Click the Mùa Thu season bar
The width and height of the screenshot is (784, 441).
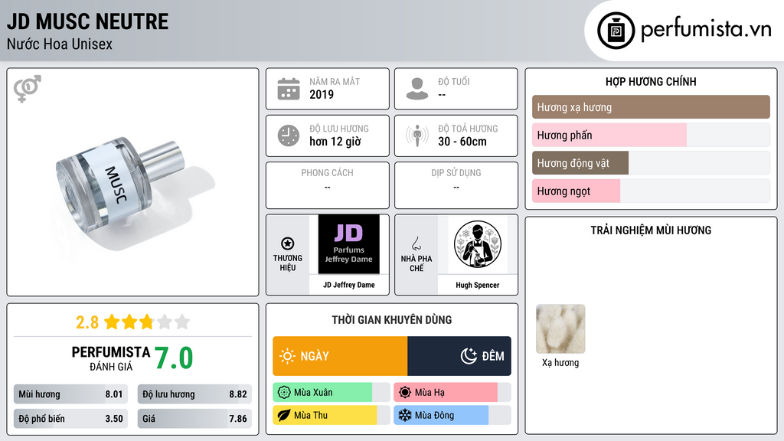pyautogui.click(x=332, y=416)
